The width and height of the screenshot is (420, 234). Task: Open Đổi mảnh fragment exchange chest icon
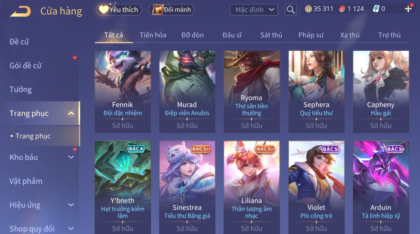[172, 10]
